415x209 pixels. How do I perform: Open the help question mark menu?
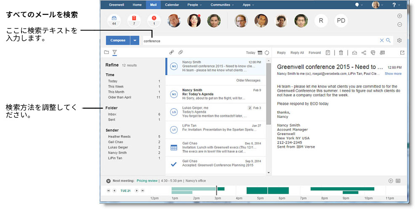396,5
